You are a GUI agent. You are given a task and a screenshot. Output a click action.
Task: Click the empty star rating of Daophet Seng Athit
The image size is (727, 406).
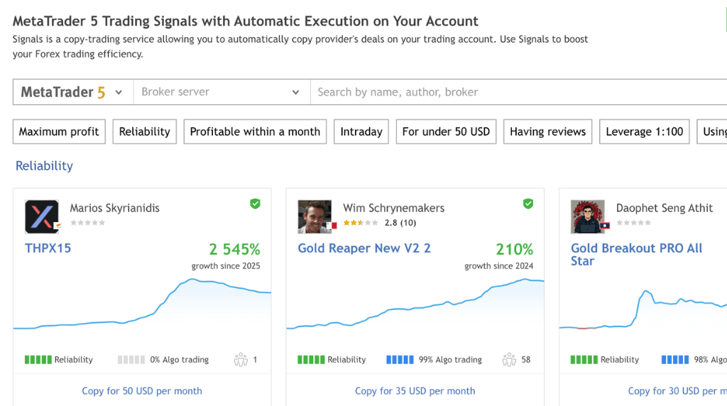634,223
